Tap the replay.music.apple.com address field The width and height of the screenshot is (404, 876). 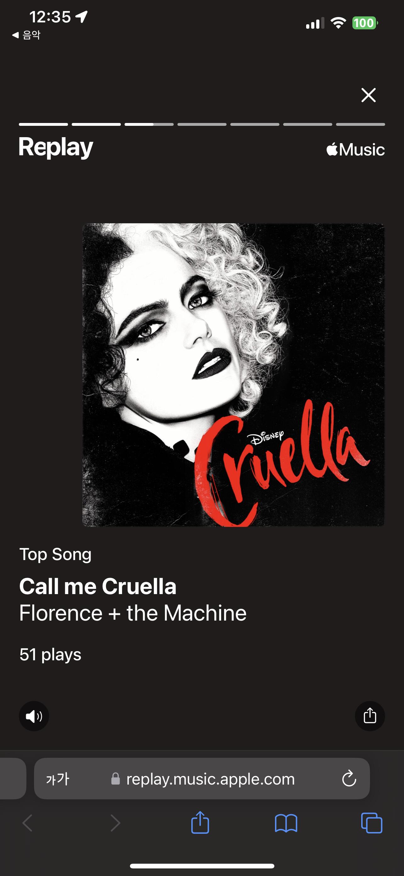202,778
